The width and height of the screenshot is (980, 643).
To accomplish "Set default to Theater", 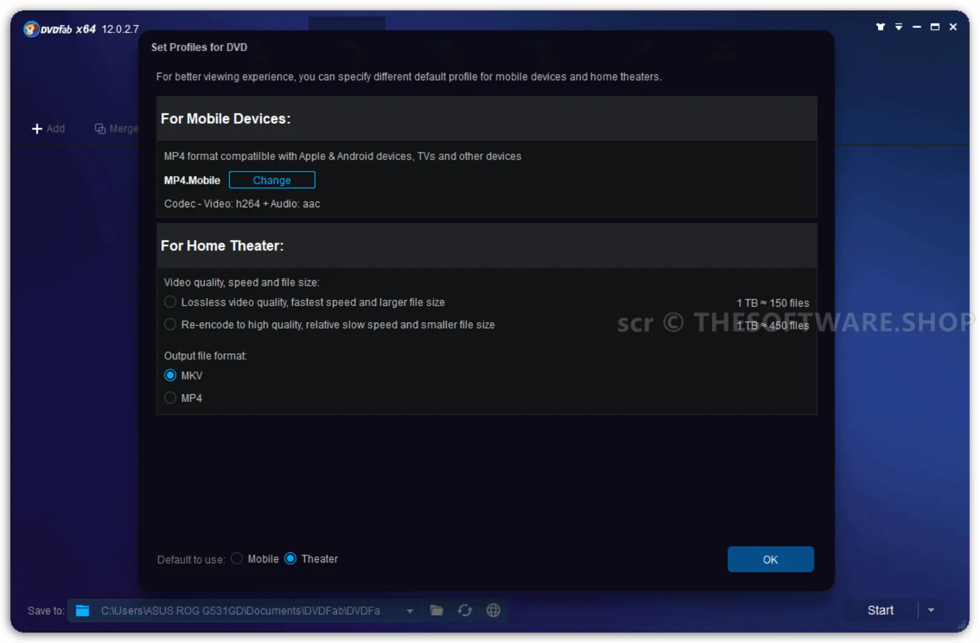I will (290, 559).
